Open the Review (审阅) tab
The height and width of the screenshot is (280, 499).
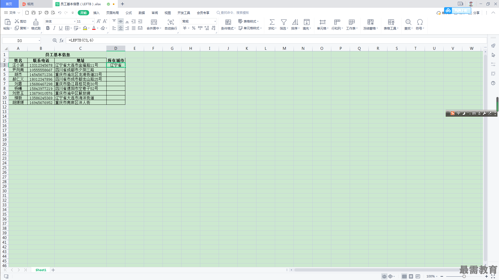coord(155,13)
